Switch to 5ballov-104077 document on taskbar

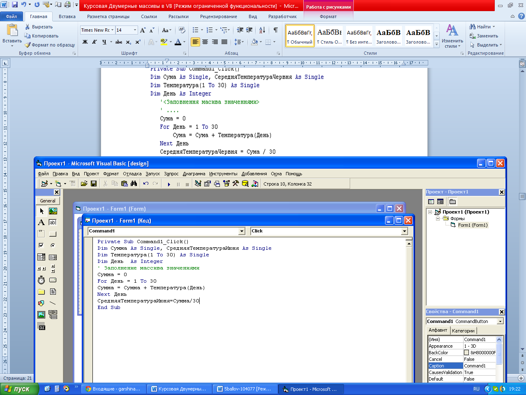click(245, 389)
